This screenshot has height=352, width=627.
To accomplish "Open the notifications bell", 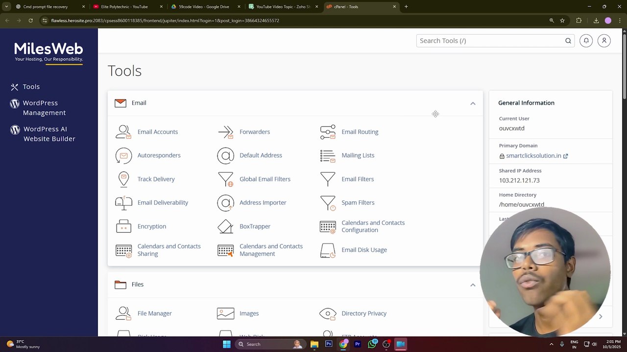I will (586, 41).
